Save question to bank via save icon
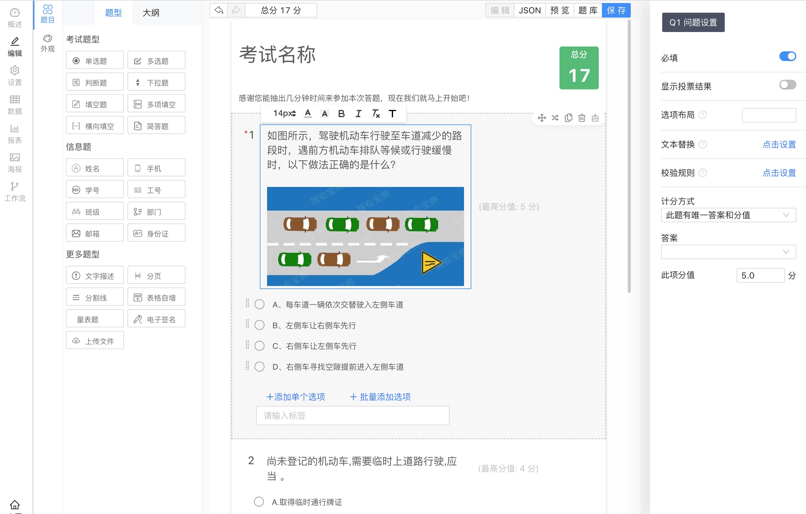Image resolution: width=806 pixels, height=514 pixels. (595, 118)
